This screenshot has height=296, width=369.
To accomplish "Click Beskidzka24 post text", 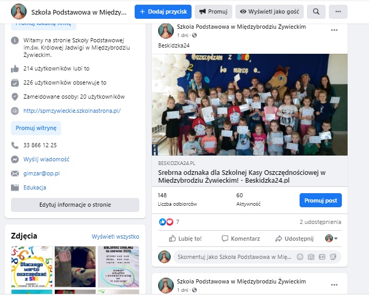I will [x=174, y=45].
